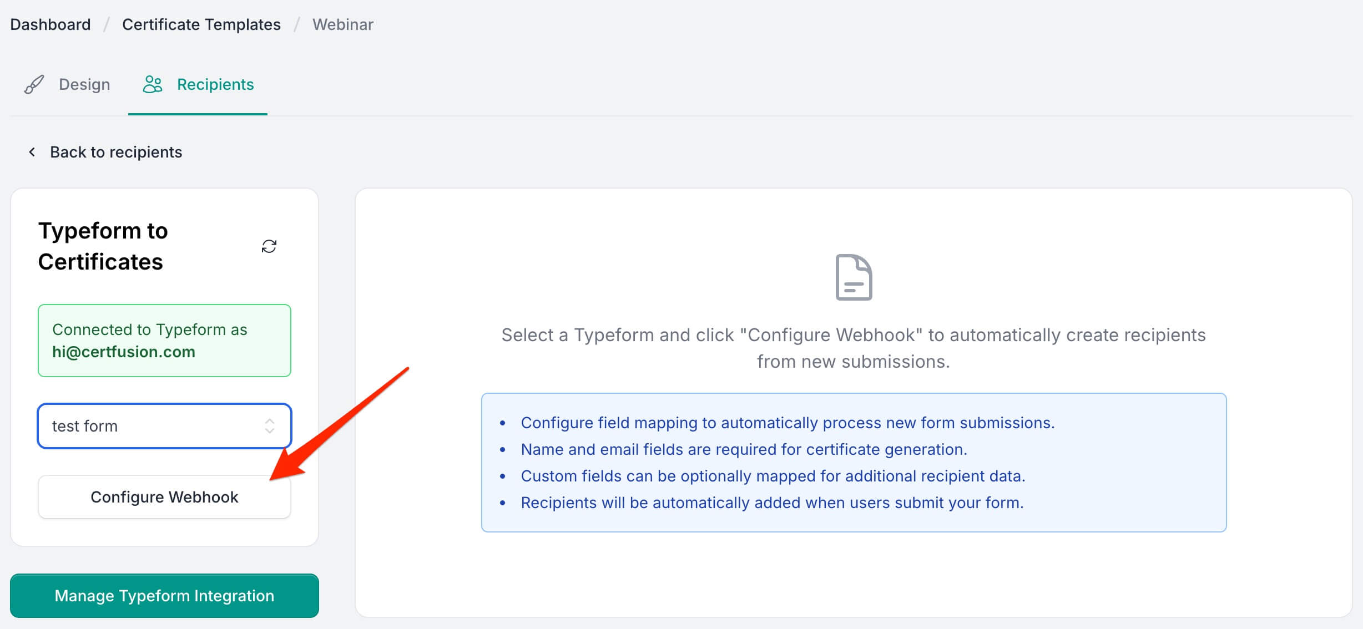The width and height of the screenshot is (1363, 629).
Task: Click the people icon in Recipients tab
Action: point(153,84)
